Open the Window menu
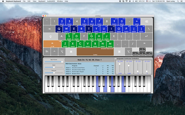This screenshot has width=185, height=115. tap(60, 1)
